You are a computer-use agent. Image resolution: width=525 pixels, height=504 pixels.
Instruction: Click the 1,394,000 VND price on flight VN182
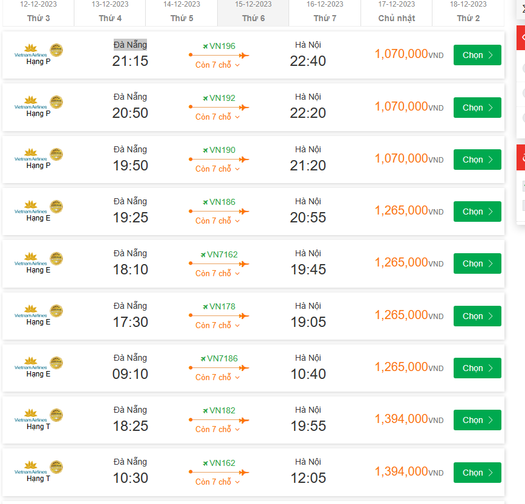(409, 419)
